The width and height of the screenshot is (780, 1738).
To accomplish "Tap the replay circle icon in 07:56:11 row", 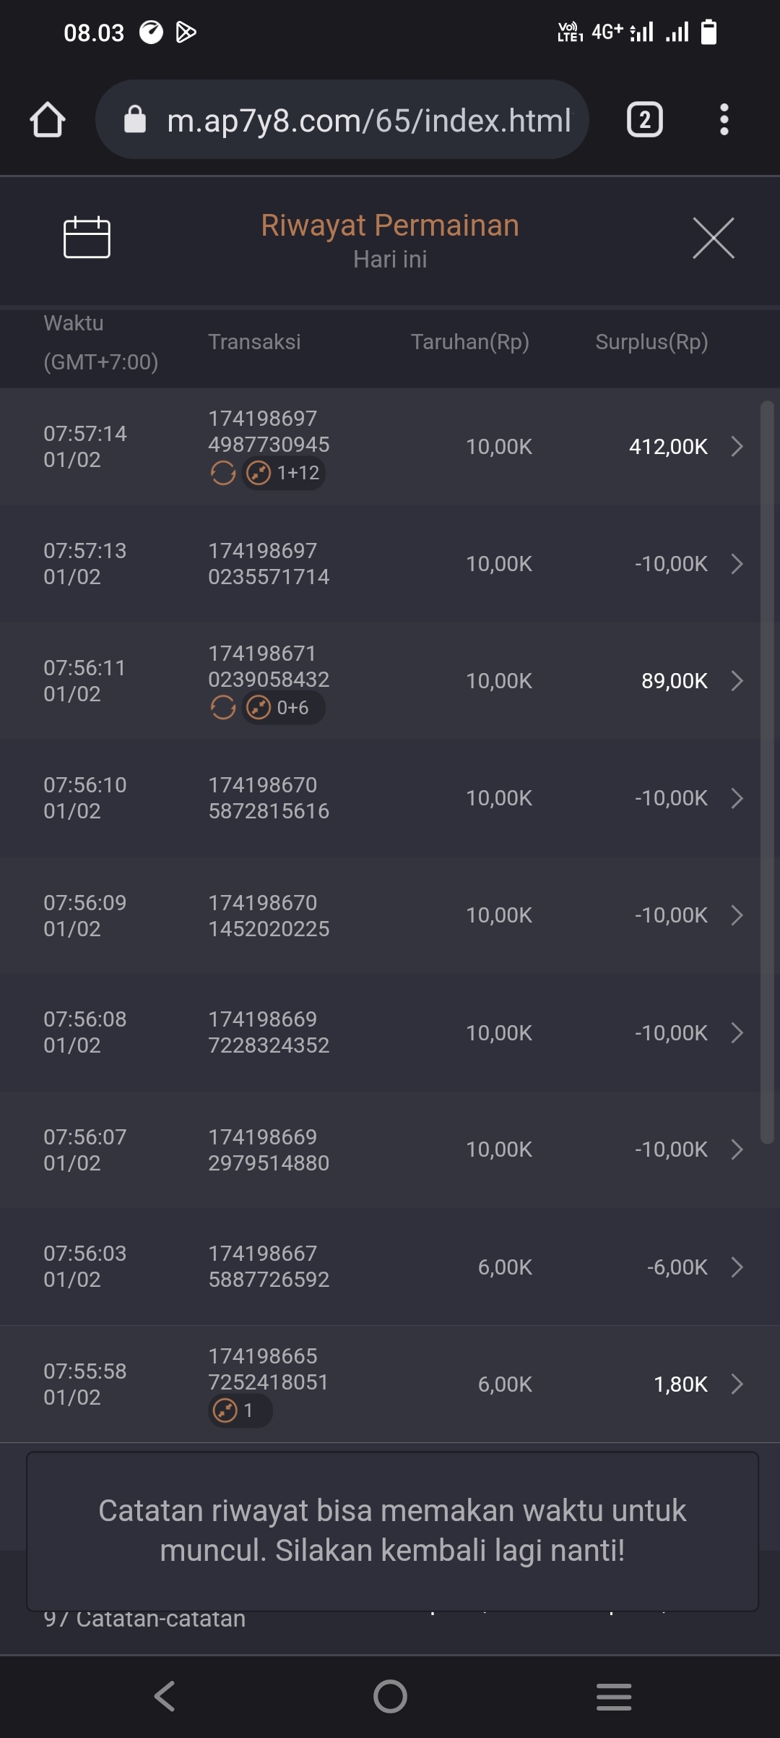I will point(223,708).
